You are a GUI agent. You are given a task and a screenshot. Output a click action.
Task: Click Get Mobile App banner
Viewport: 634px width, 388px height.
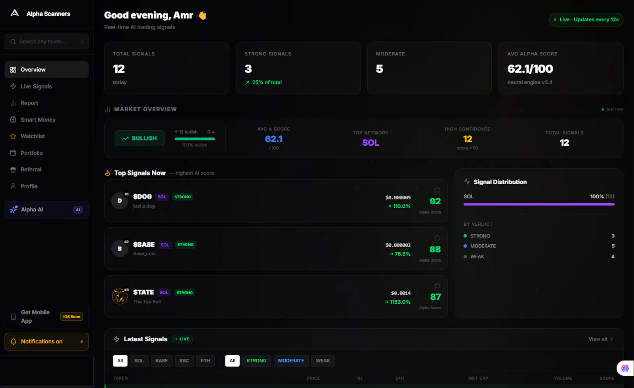click(46, 317)
